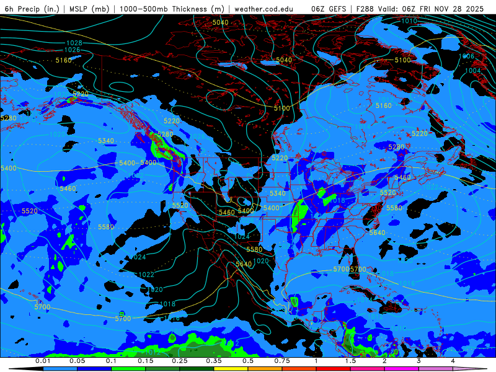The width and height of the screenshot is (496, 372).
Task: Click the '1004' isobar label
Action: (x=472, y=71)
